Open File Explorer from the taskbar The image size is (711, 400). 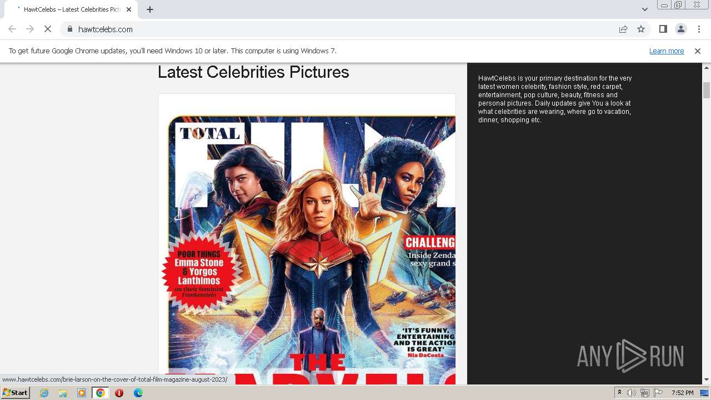point(63,393)
